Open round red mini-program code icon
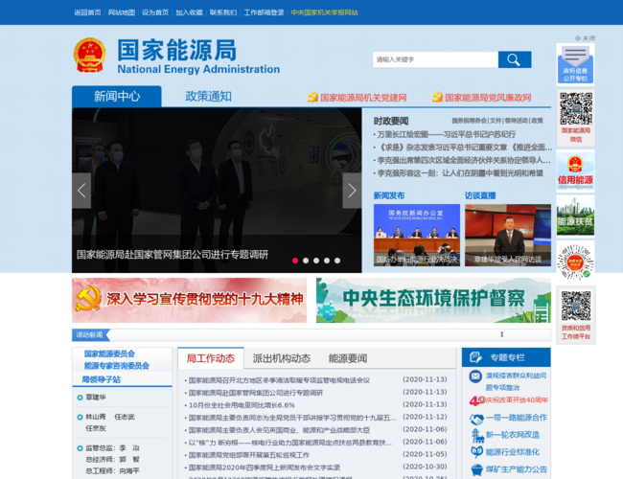623x479 pixels. point(575,262)
